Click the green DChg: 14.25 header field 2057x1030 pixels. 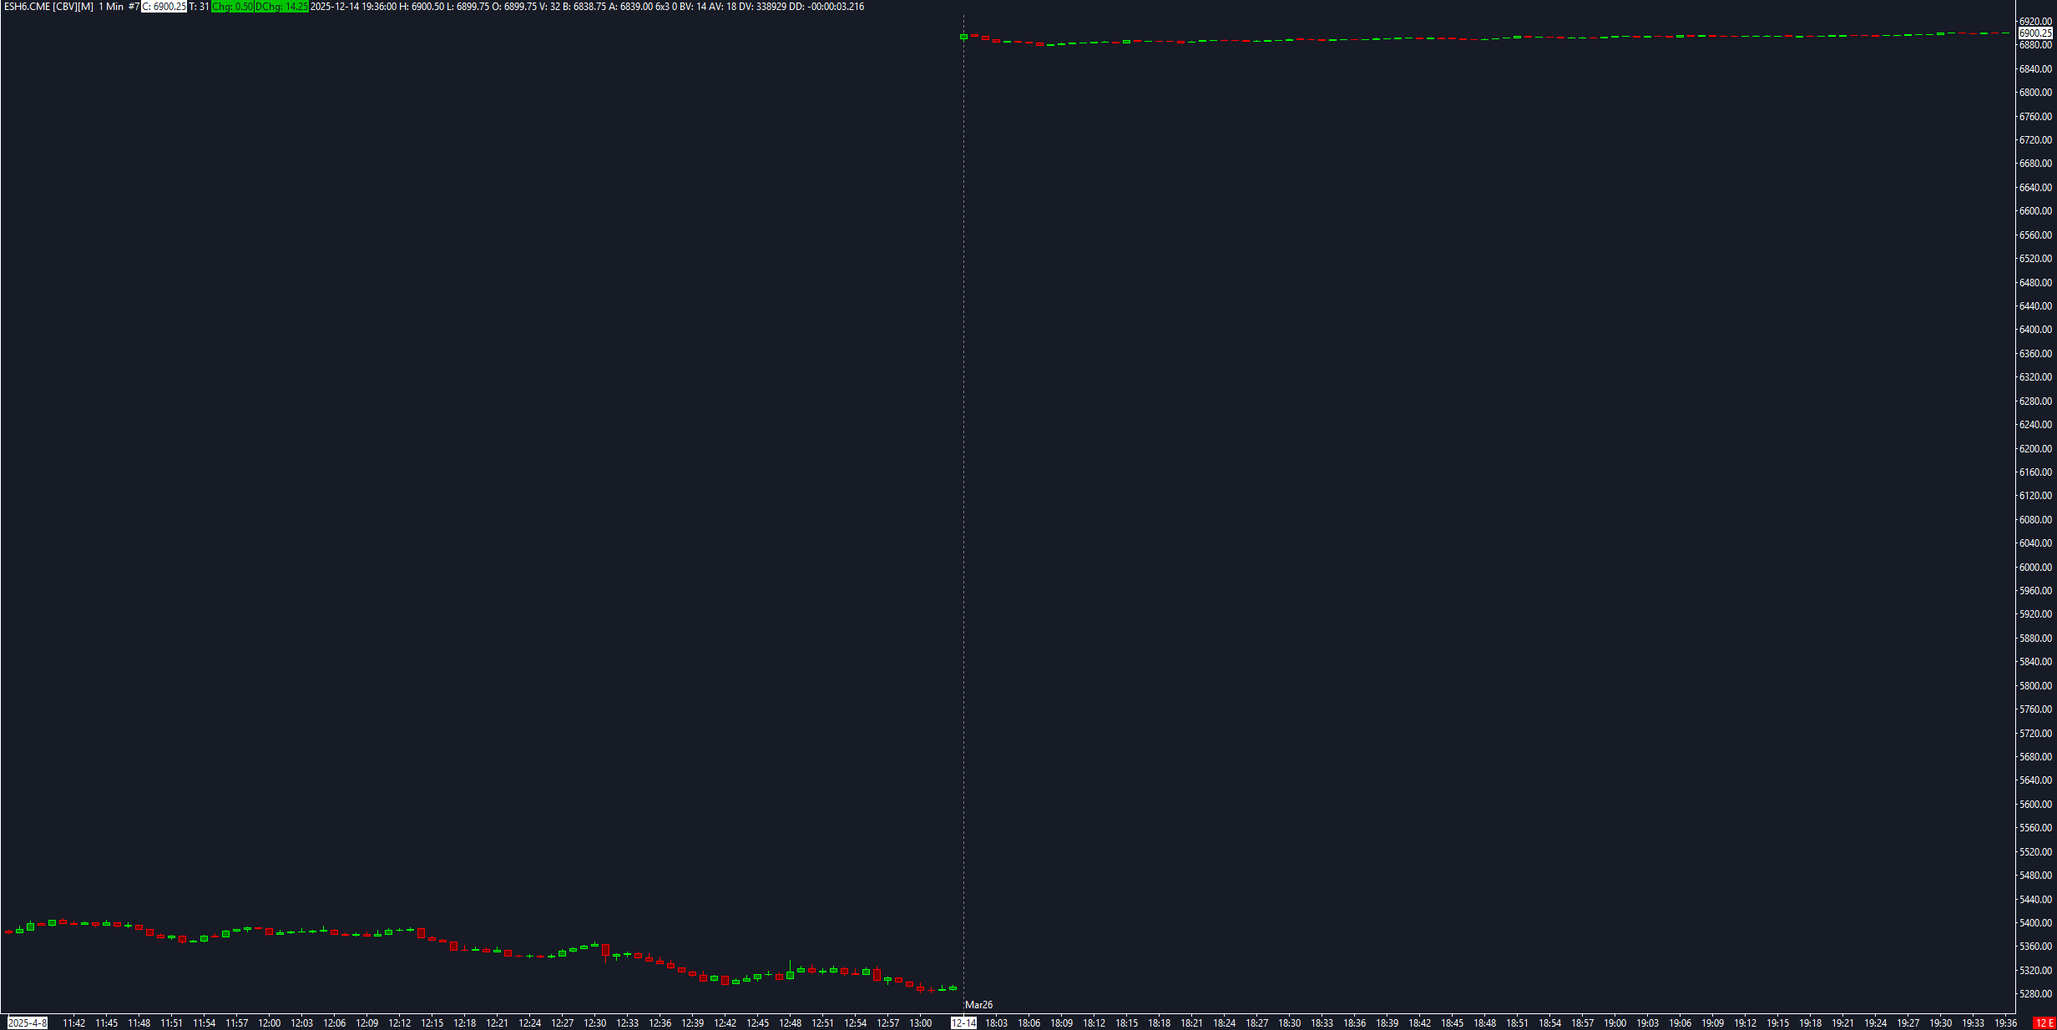coord(281,7)
